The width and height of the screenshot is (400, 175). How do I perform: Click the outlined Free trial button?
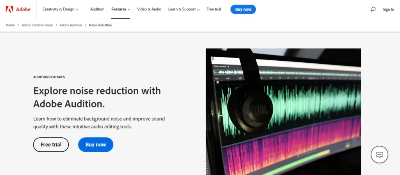[51, 145]
